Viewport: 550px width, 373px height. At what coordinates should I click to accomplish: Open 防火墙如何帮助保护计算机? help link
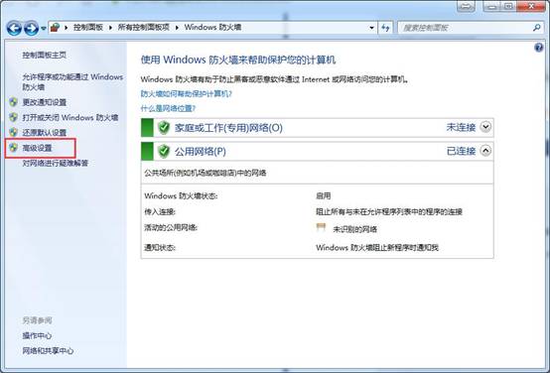pos(187,94)
